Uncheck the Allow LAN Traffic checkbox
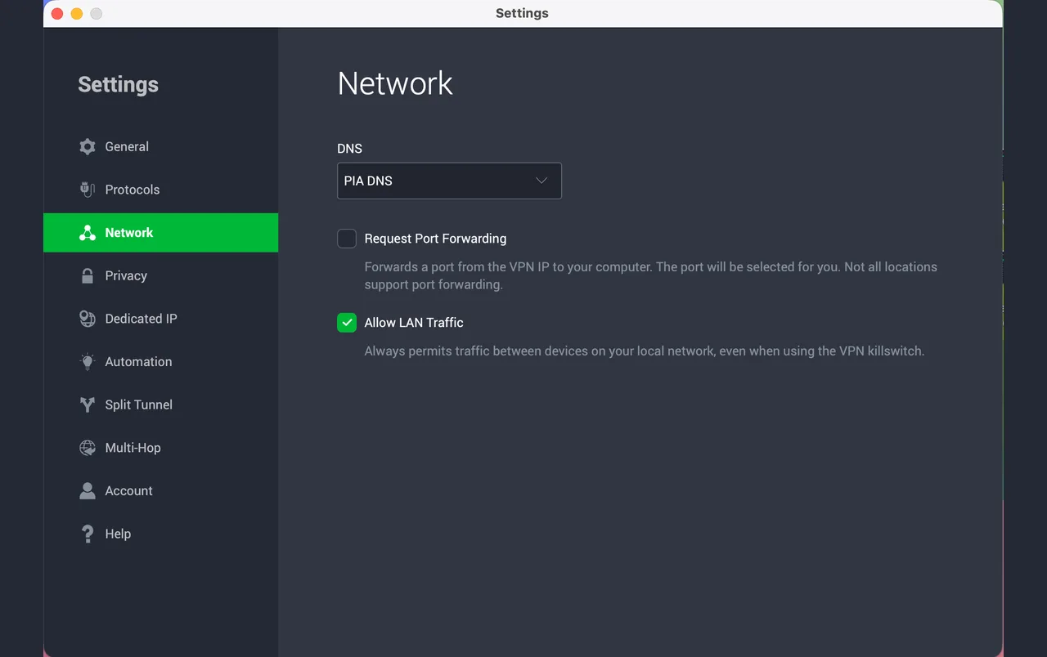The image size is (1047, 657). coord(347,323)
